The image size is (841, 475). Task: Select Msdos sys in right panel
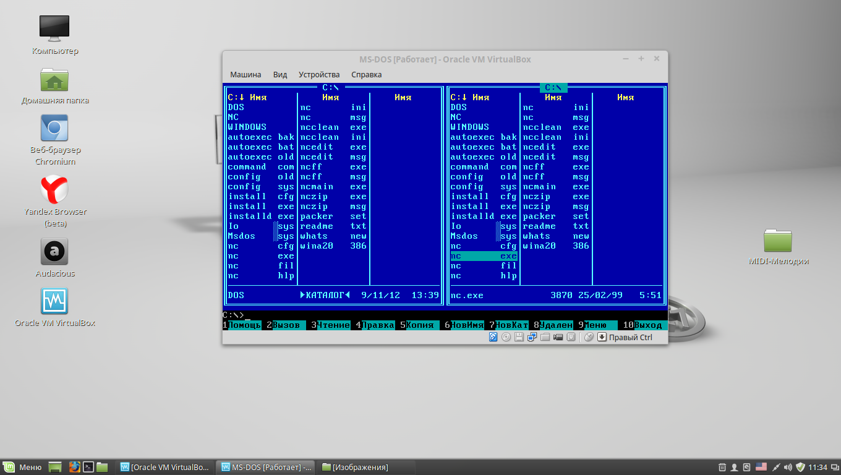[484, 236]
